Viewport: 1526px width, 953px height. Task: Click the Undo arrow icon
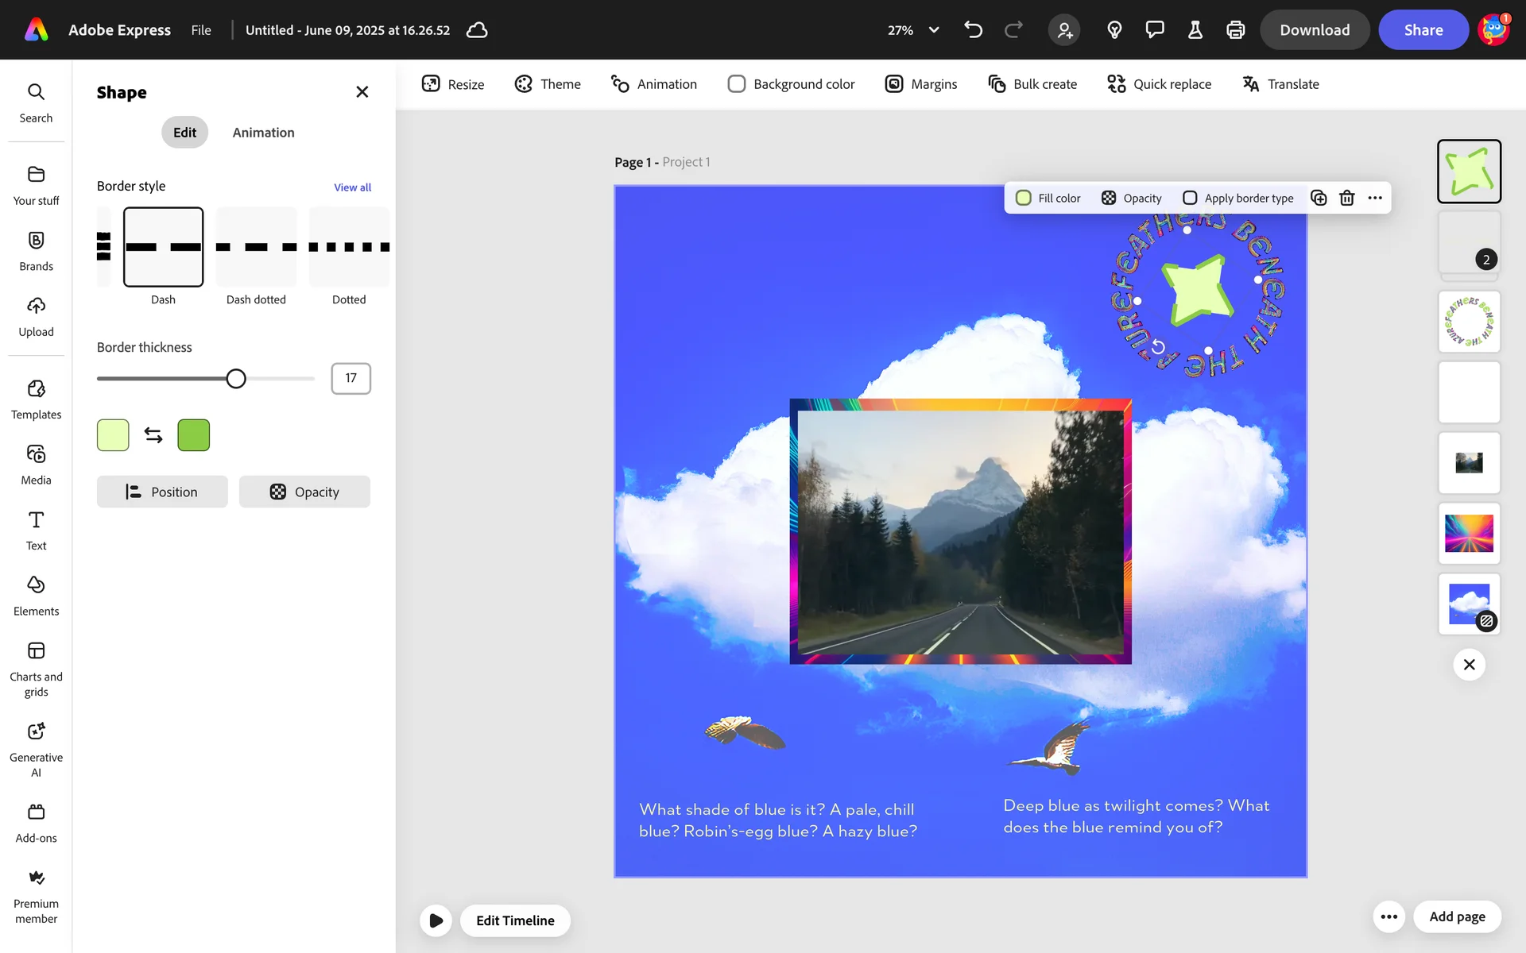[973, 30]
